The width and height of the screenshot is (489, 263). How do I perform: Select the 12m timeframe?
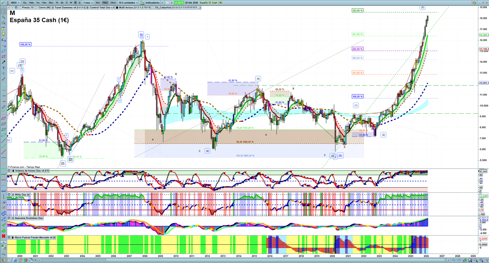[x=44, y=3]
